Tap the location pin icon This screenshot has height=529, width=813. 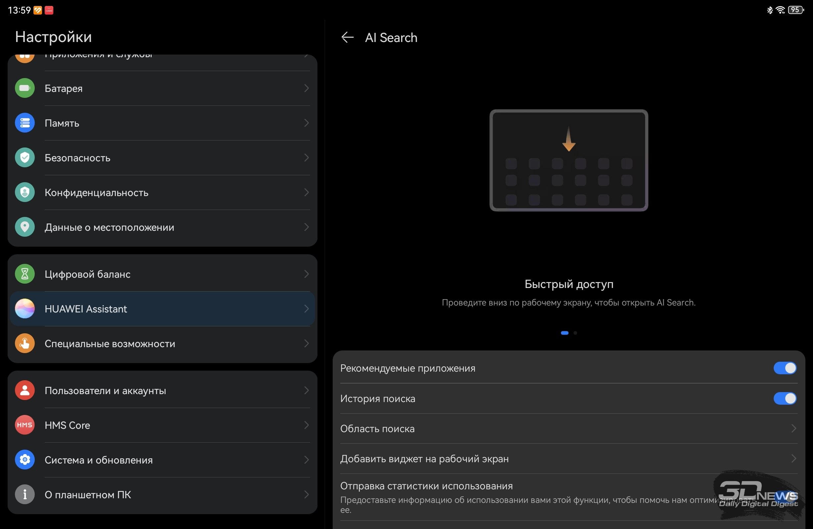(x=24, y=227)
